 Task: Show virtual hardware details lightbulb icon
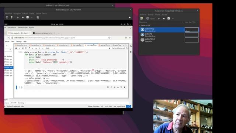point(11,17)
